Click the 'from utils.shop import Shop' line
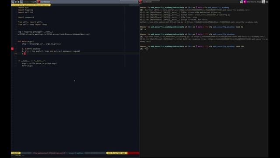 (x=32, y=25)
